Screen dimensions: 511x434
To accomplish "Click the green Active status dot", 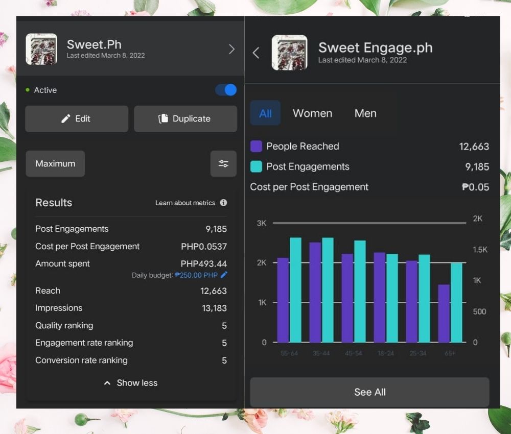I will click(28, 90).
